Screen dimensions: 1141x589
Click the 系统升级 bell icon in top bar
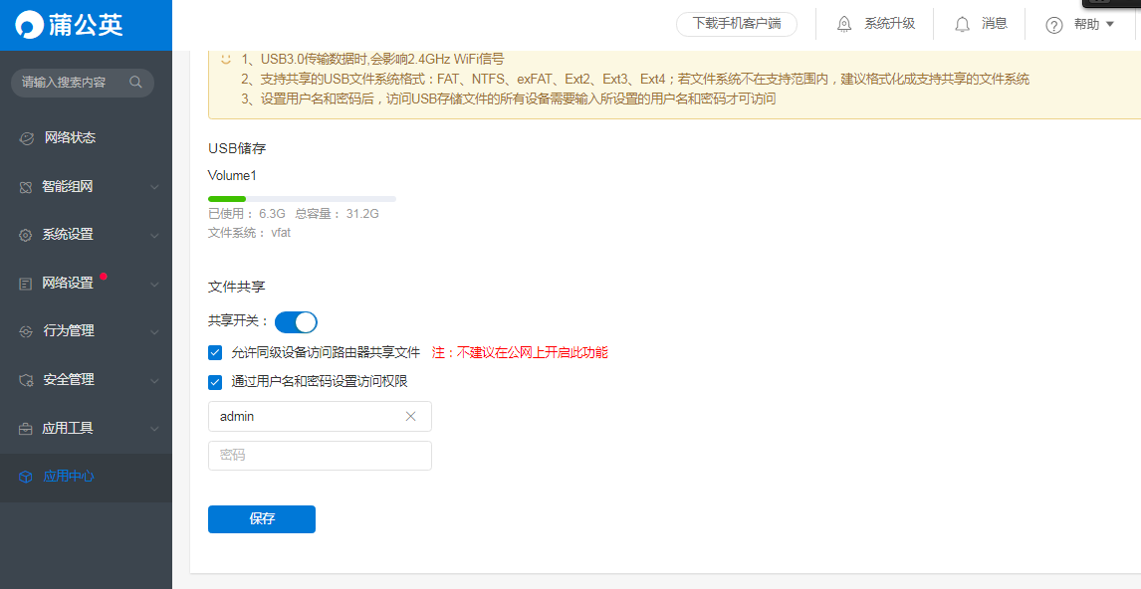click(x=844, y=24)
